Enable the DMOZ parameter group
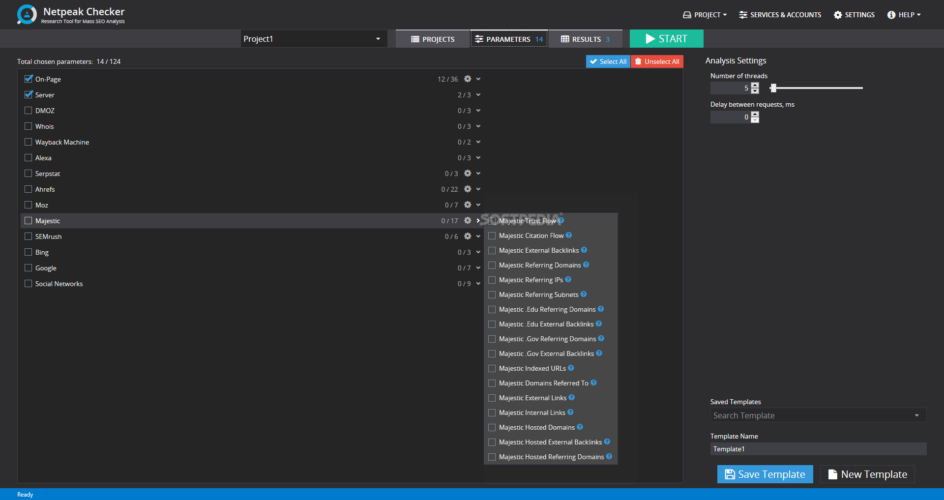This screenshot has width=944, height=500. [x=29, y=110]
